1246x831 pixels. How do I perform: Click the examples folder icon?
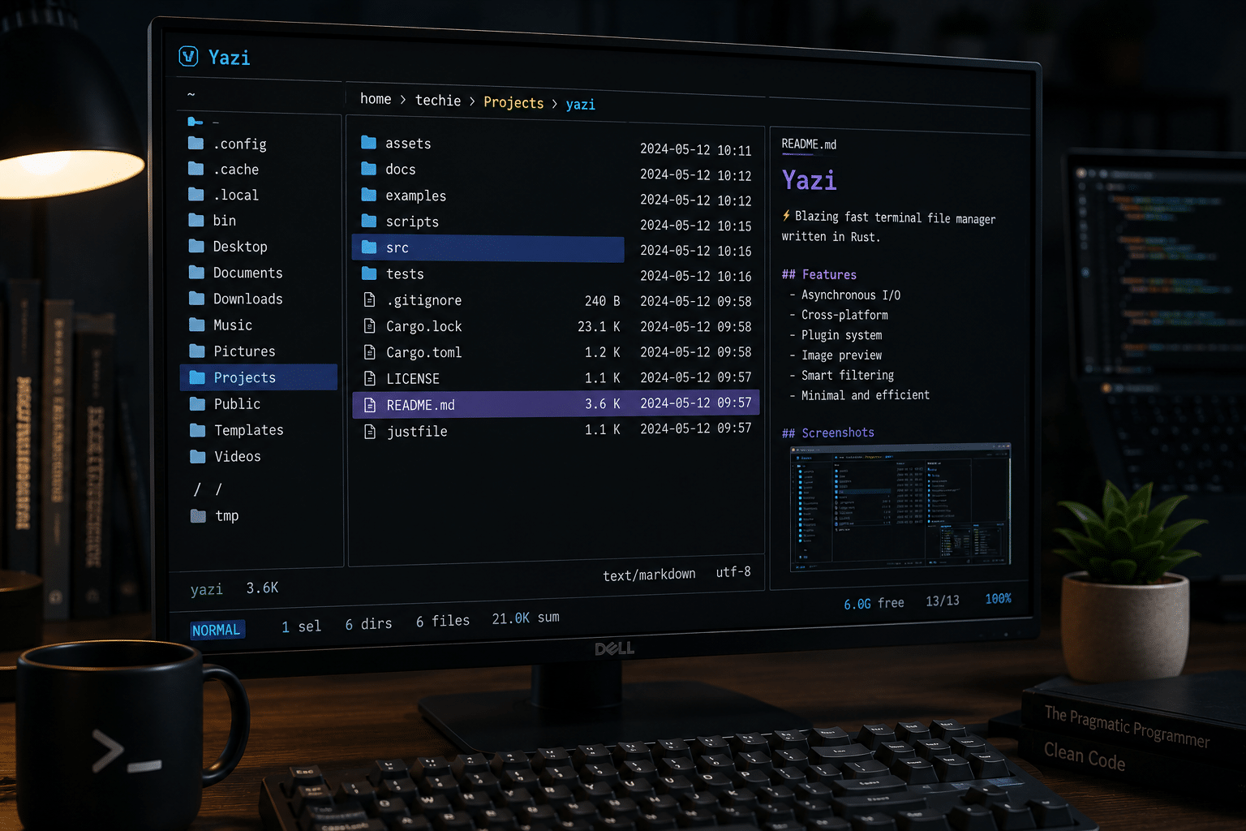pyautogui.click(x=368, y=195)
